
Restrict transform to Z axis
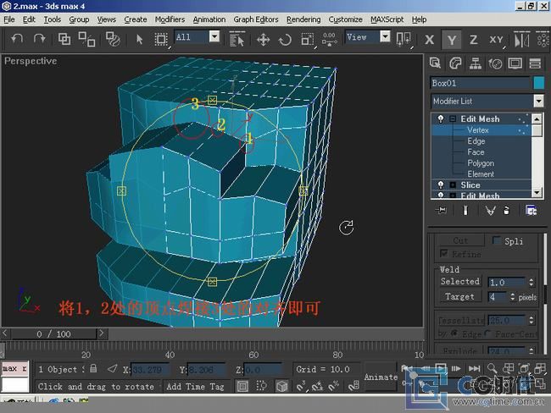(473, 40)
